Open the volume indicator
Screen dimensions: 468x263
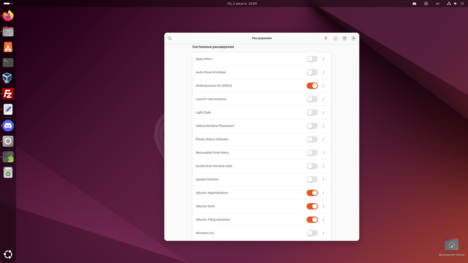[x=456, y=4]
